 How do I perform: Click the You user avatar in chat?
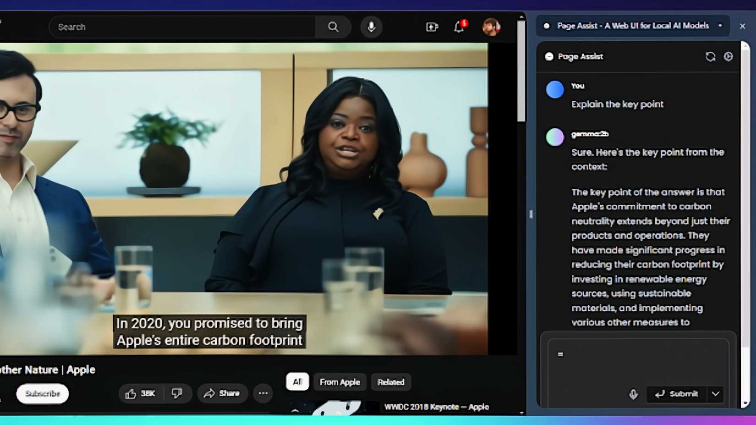point(555,89)
